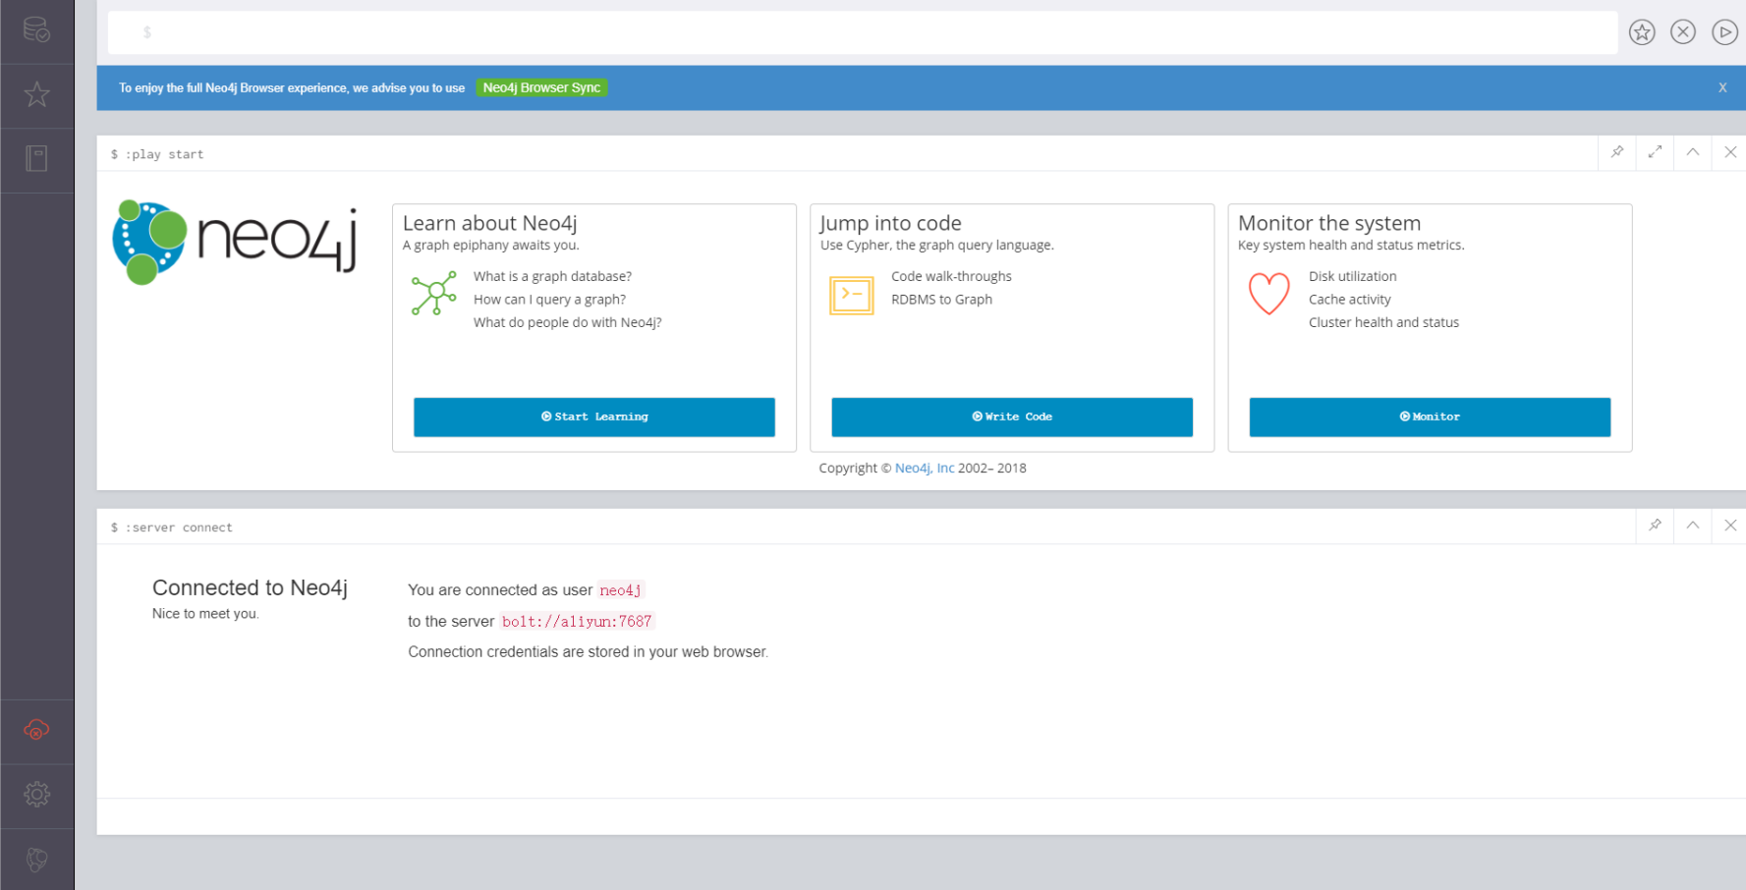This screenshot has height=890, width=1746.
Task: Add the query to favorites via editor star
Action: [1642, 32]
